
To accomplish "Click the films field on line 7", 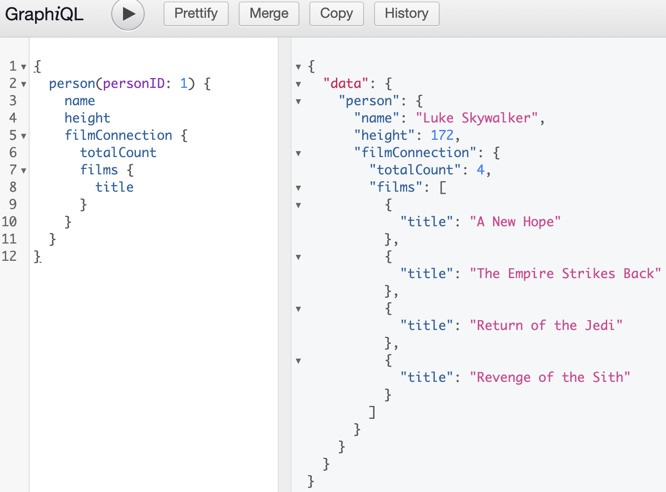I will pyautogui.click(x=99, y=170).
